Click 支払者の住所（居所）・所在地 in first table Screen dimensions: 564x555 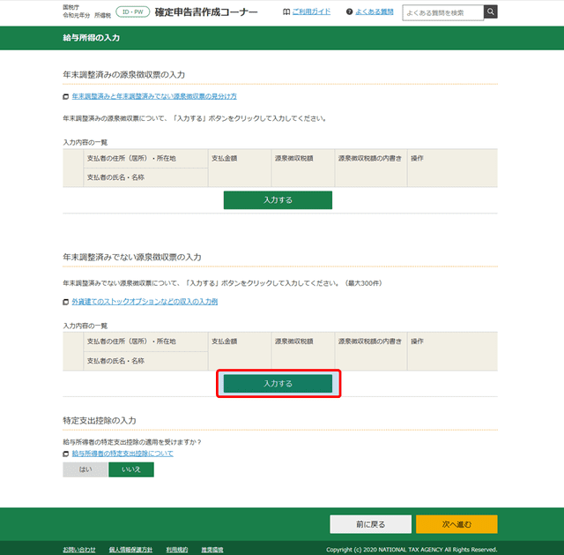(131, 158)
